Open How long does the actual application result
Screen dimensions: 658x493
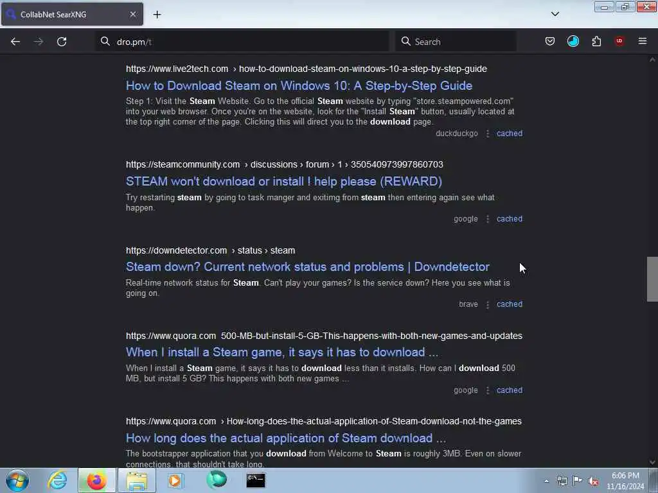coord(286,438)
